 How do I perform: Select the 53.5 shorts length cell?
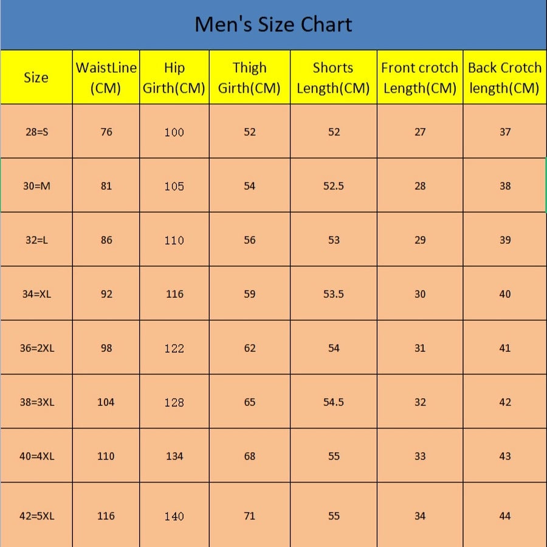point(334,294)
